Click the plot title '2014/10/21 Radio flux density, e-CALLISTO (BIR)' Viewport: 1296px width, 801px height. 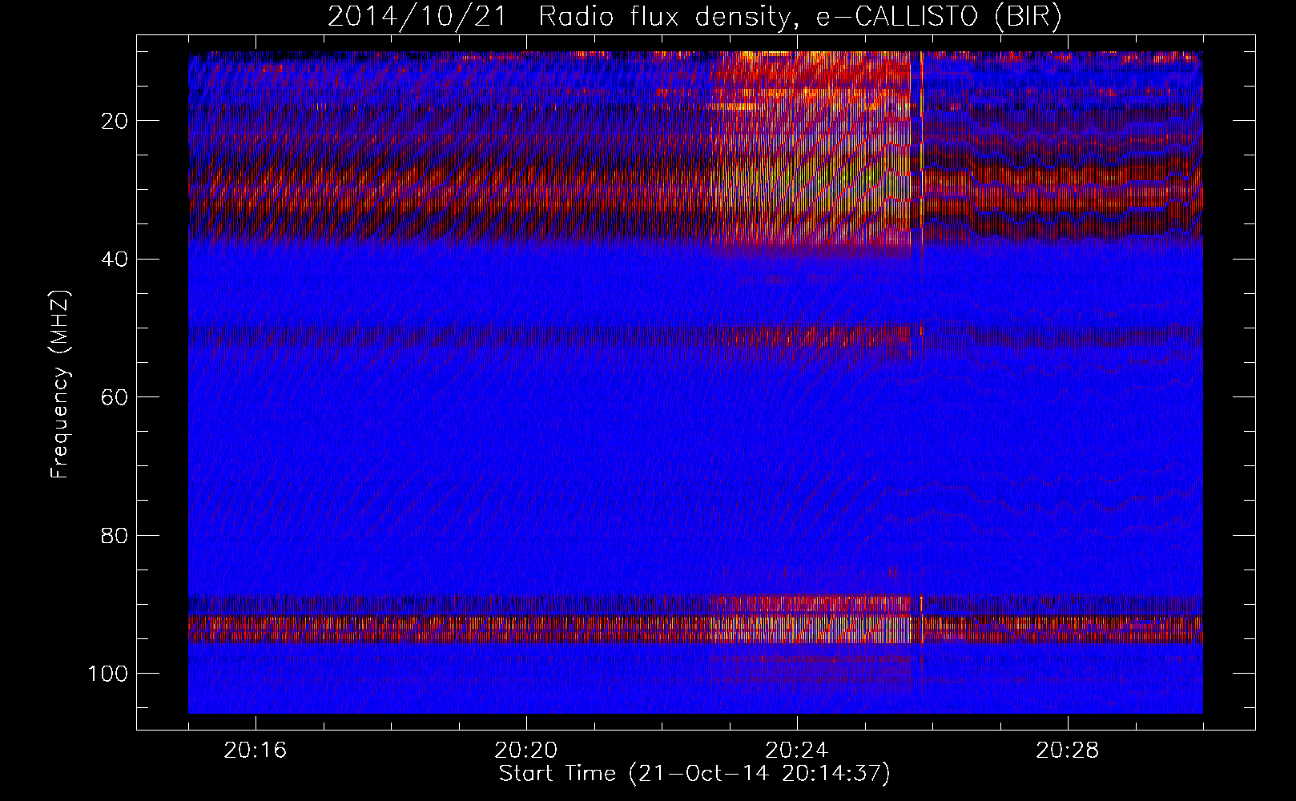[x=694, y=16]
